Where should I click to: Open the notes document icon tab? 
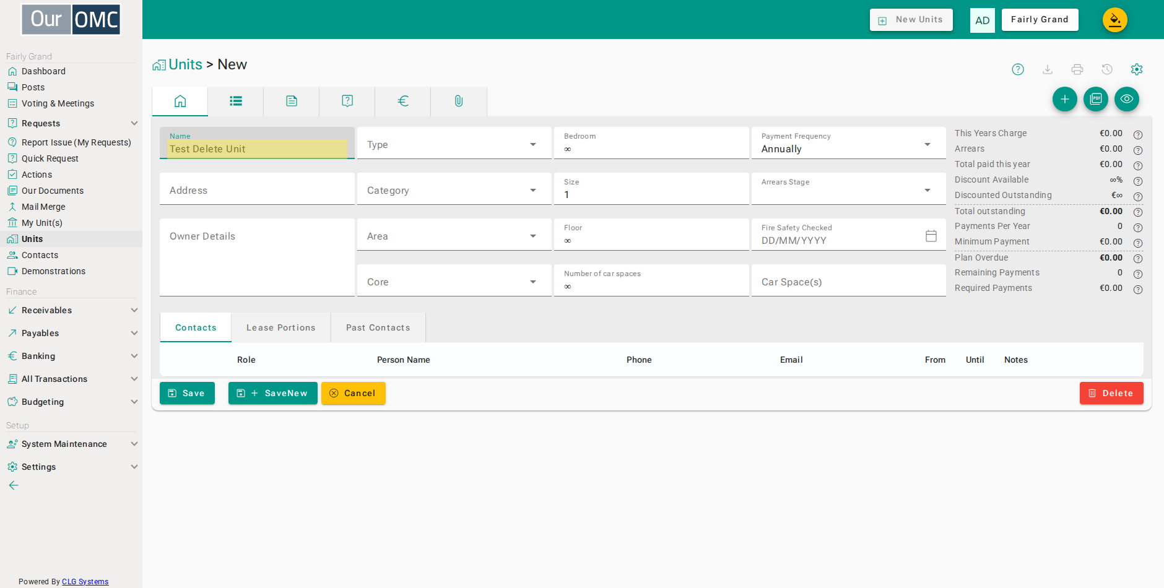coord(292,101)
